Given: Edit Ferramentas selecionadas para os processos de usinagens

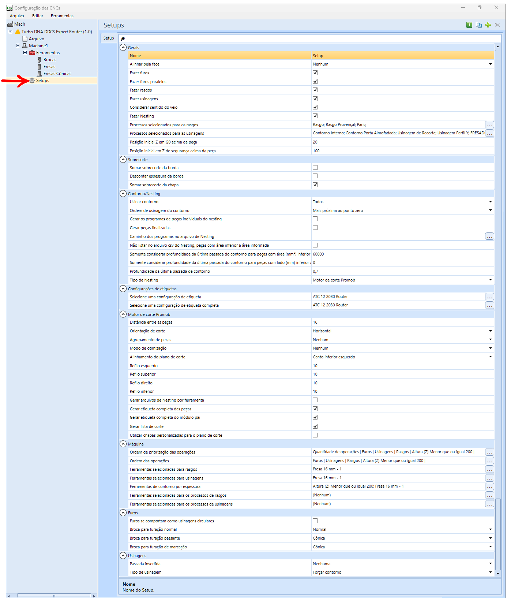Looking at the screenshot, I should pos(489,504).
